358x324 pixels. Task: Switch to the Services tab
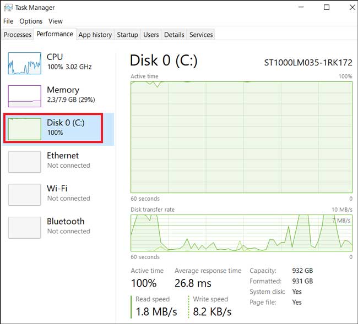click(x=201, y=35)
